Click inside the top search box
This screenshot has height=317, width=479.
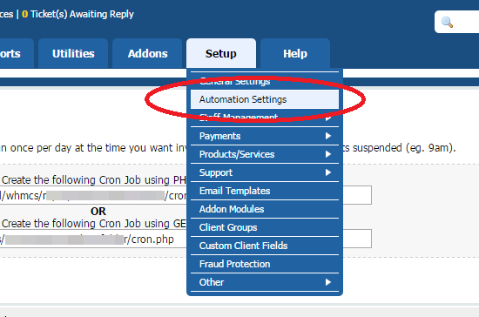point(458,22)
